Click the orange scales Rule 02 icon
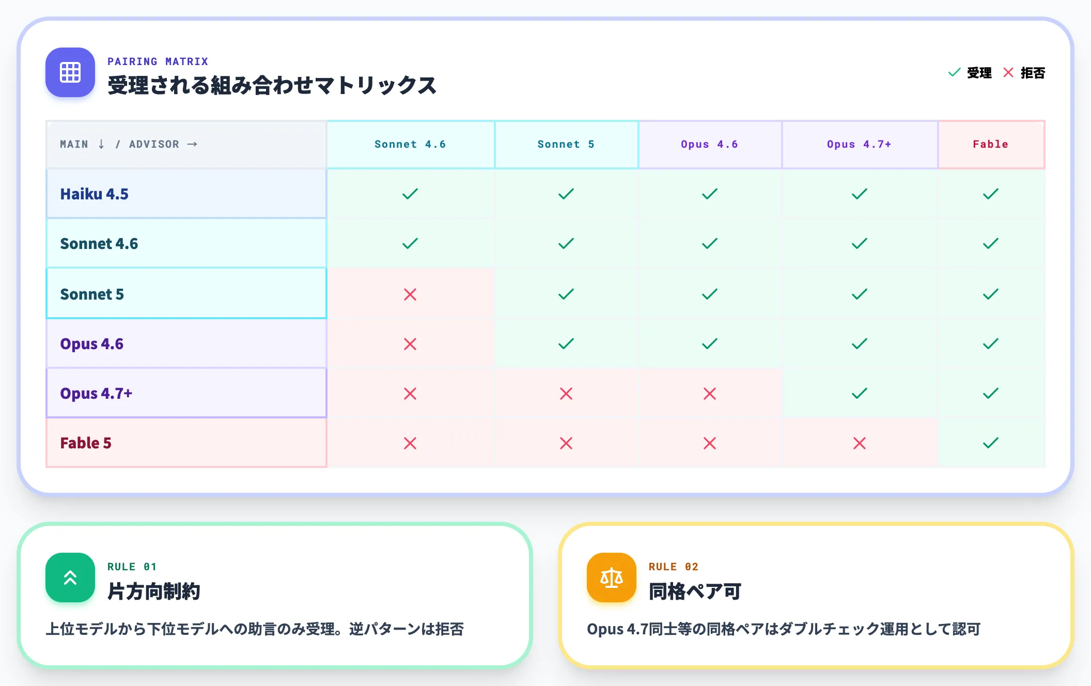1091x686 pixels. (x=612, y=578)
